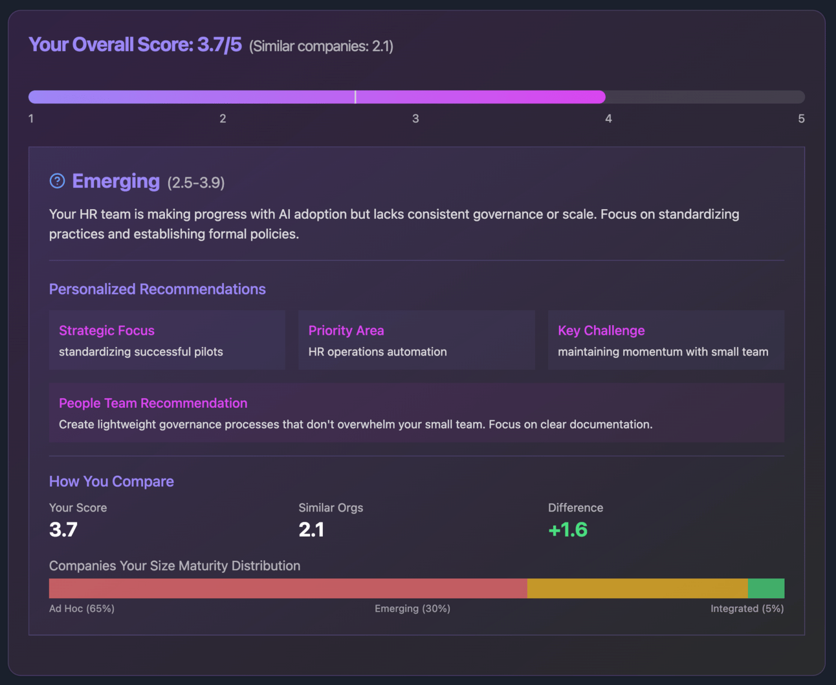Click the green "+1.6" difference value
Screen dimensions: 836x685
point(567,530)
